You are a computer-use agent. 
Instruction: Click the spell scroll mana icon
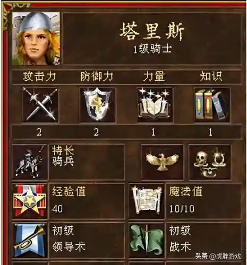(147, 201)
